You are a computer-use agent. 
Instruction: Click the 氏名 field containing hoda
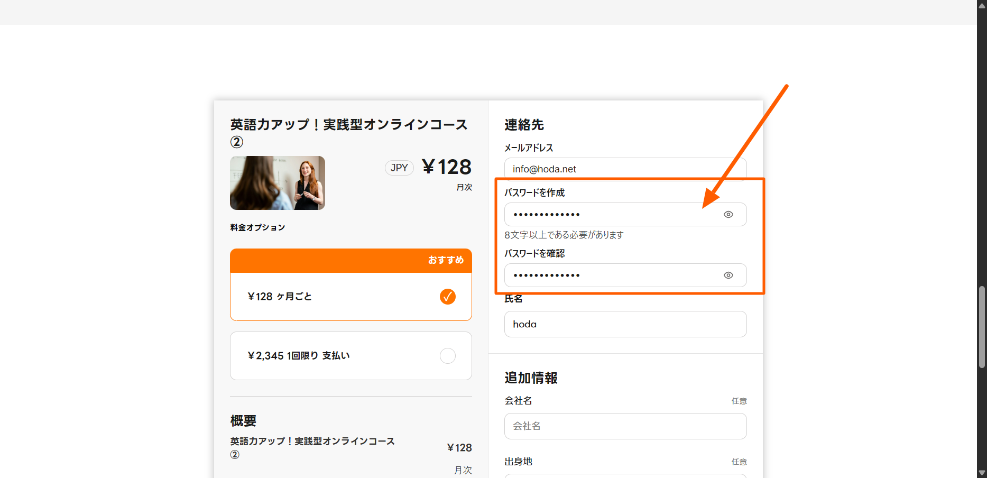[625, 324]
